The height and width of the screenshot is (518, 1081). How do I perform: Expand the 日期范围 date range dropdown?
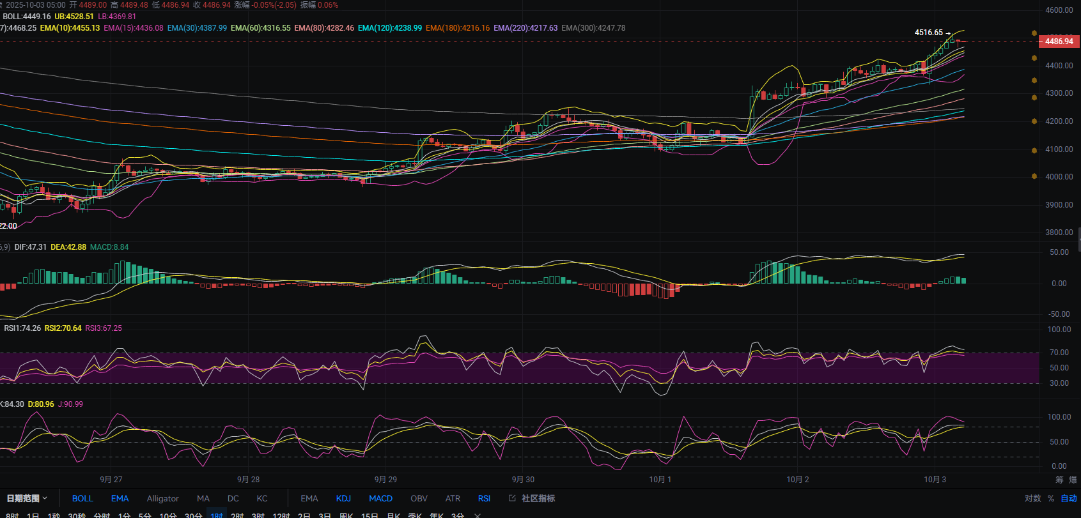pos(27,498)
